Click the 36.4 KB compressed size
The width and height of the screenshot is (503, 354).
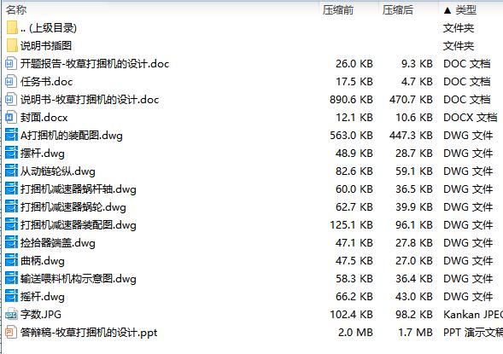click(414, 279)
